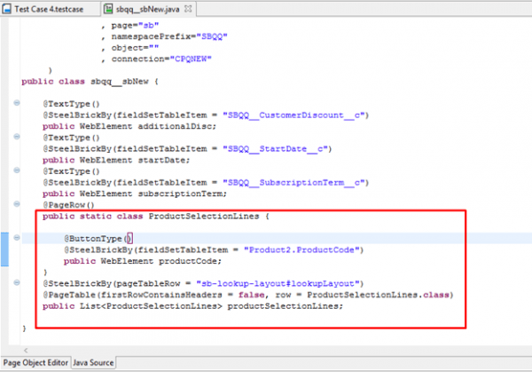The height and width of the screenshot is (372, 532).
Task: Collapse the startDate annotation fold marker
Action: tap(17, 137)
